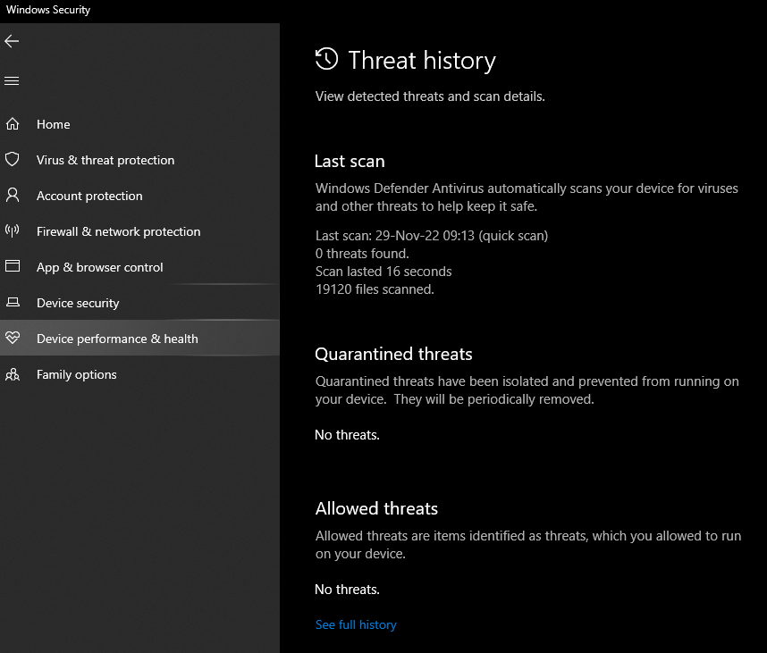Click the Allowed threats heading

pyautogui.click(x=376, y=508)
